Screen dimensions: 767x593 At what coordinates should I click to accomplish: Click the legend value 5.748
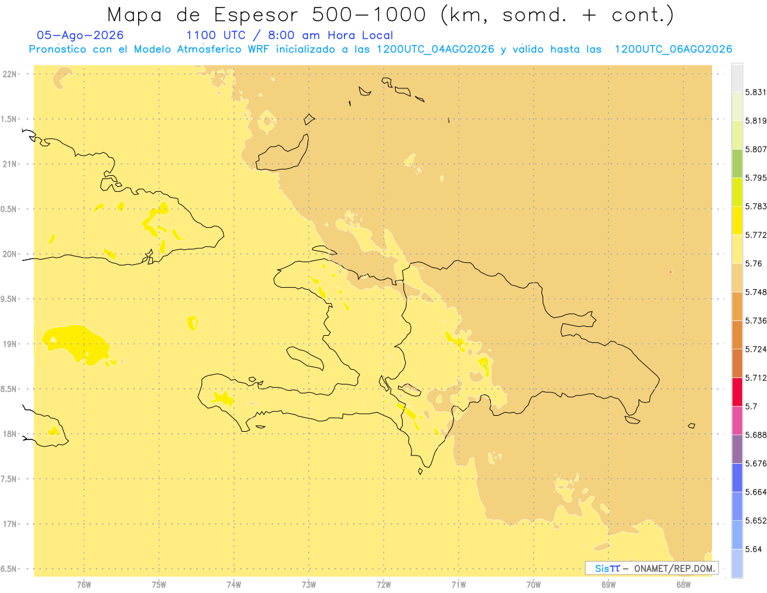point(756,292)
